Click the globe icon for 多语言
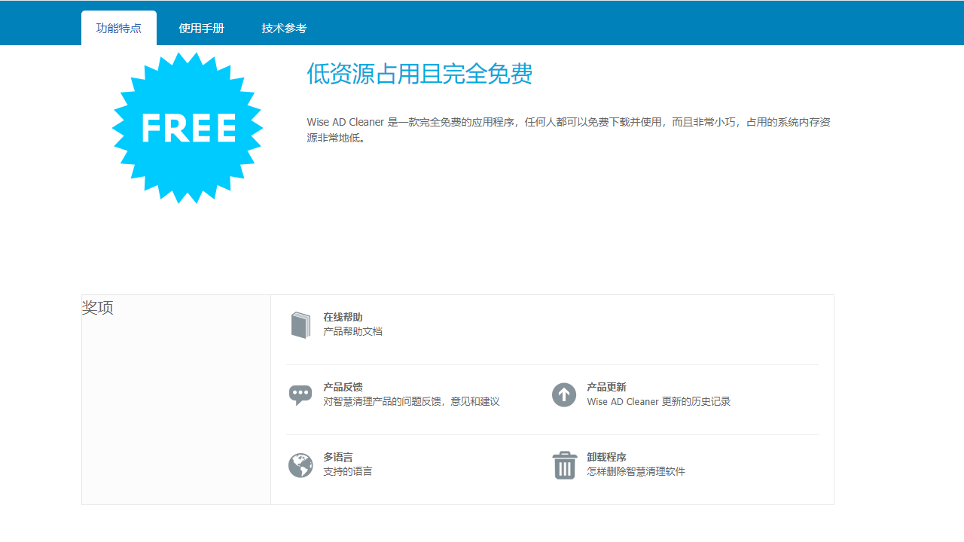Screen dimensions: 964x542 pos(300,464)
